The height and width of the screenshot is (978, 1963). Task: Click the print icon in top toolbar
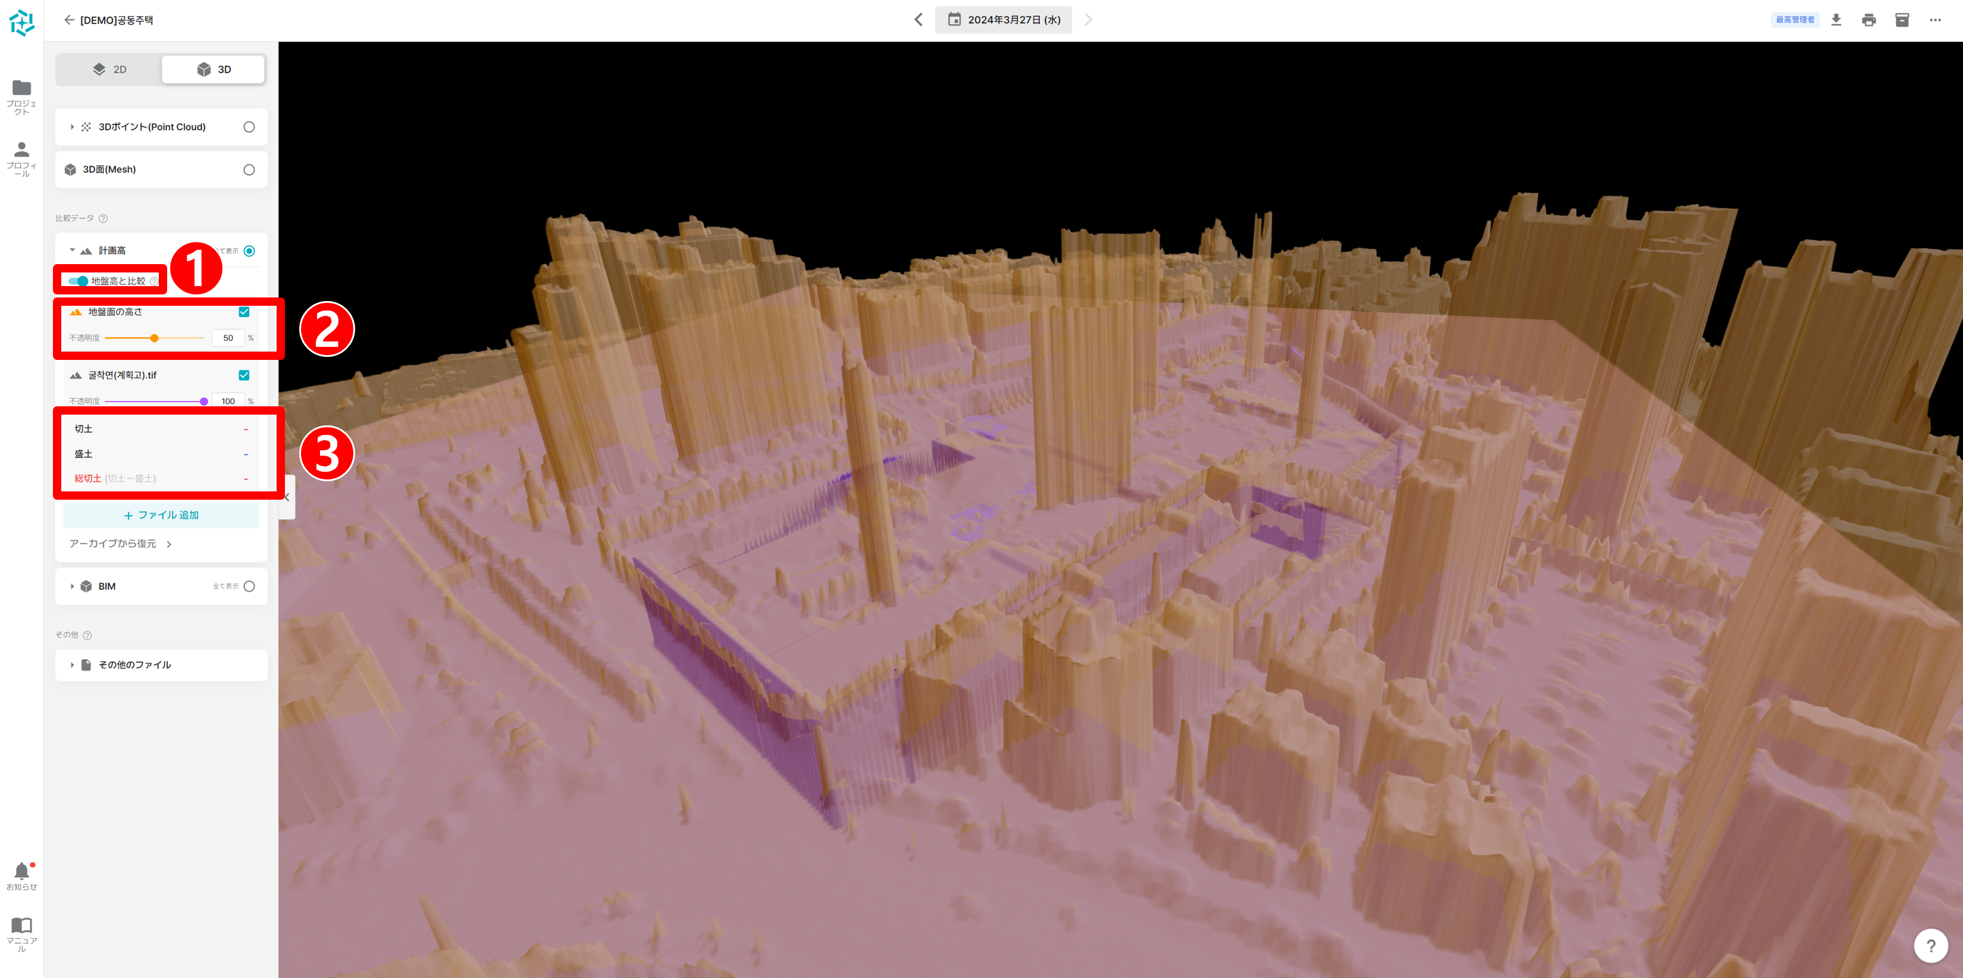(1868, 20)
